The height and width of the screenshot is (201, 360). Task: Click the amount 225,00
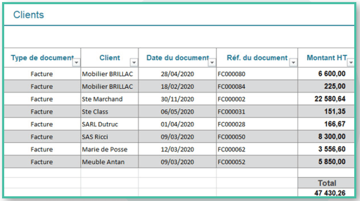[x=335, y=86]
